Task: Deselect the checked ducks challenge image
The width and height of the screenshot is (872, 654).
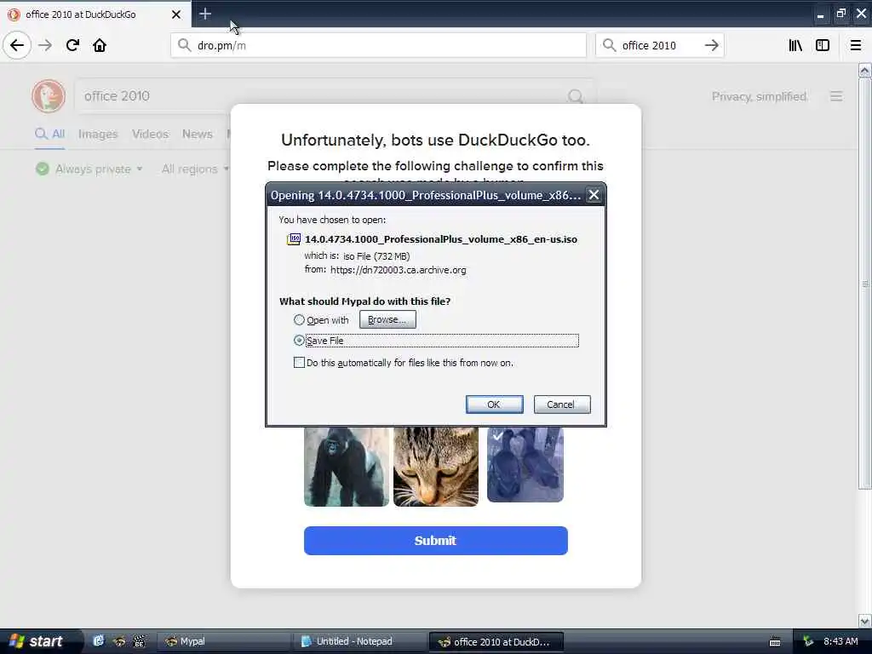Action: 525,464
